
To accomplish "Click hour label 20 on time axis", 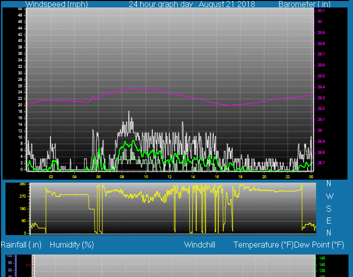I will coord(264,177).
